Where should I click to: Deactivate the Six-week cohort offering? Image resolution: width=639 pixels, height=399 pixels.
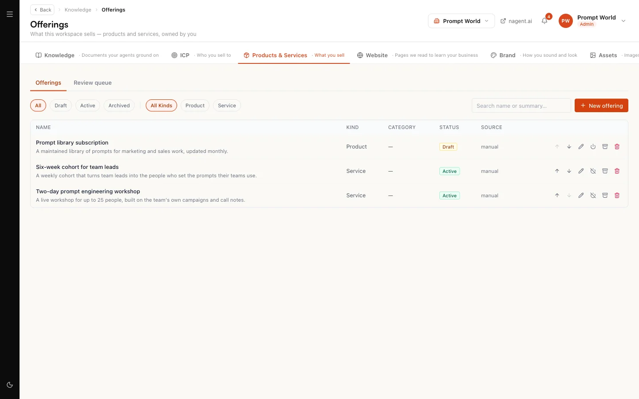[x=593, y=171]
